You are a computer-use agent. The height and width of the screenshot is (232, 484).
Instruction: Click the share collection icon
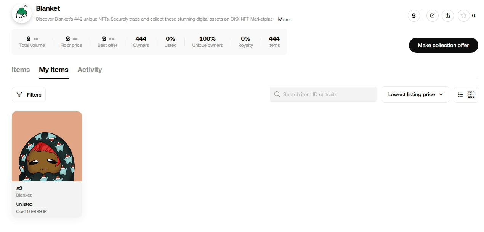447,16
